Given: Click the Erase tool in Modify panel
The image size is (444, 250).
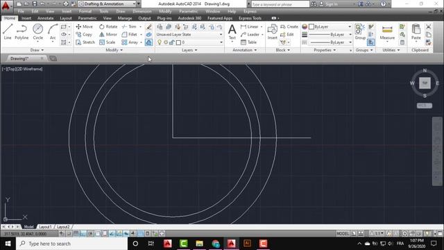Looking at the screenshot, I should [149, 26].
